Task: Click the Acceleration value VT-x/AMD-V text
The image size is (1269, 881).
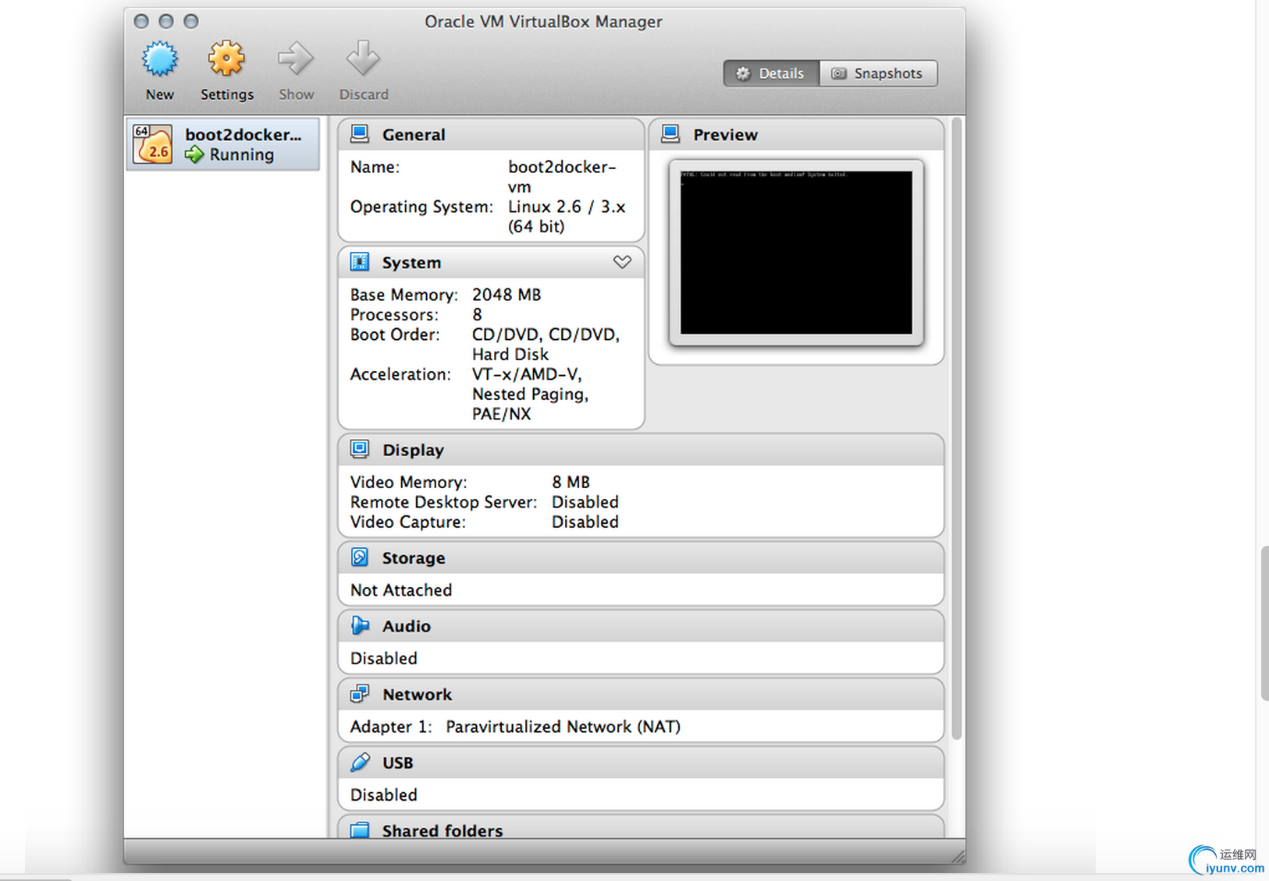Action: click(530, 395)
